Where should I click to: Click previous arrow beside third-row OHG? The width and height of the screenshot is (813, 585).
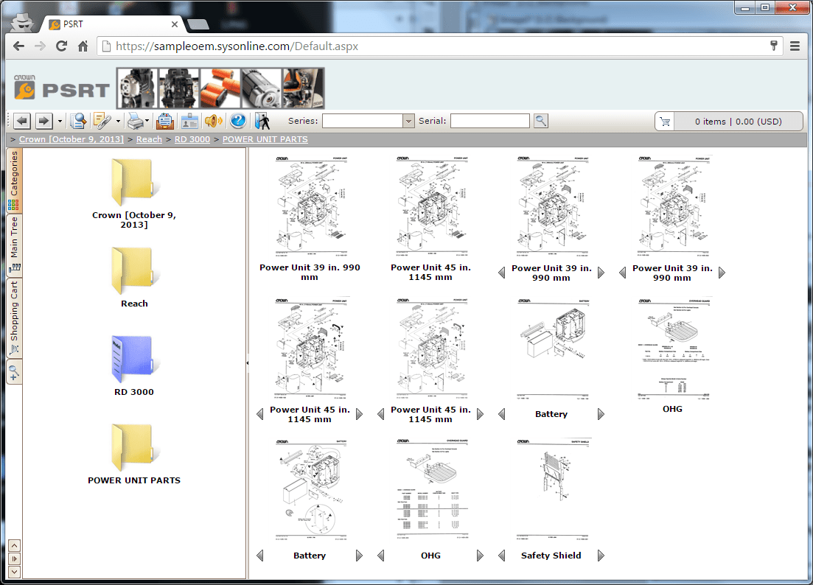[x=380, y=556]
